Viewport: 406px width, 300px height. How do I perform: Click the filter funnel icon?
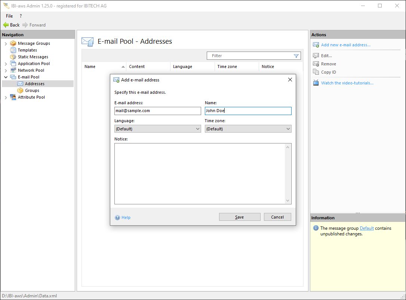click(x=296, y=56)
